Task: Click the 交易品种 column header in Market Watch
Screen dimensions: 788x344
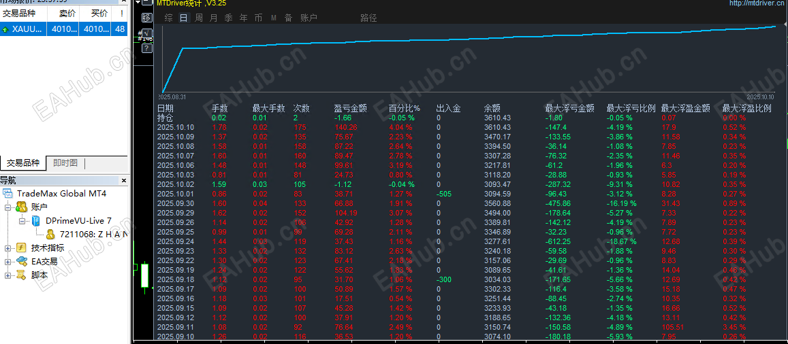Action: pyautogui.click(x=24, y=13)
